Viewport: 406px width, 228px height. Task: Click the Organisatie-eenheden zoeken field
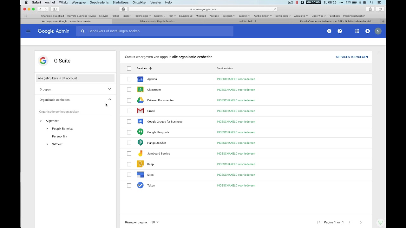tap(75, 112)
